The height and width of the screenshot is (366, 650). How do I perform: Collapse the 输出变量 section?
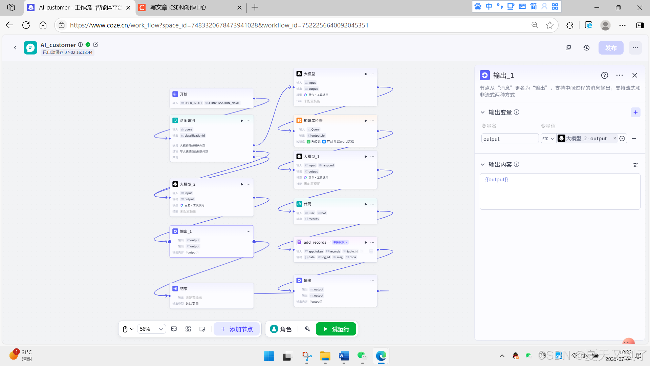483,112
